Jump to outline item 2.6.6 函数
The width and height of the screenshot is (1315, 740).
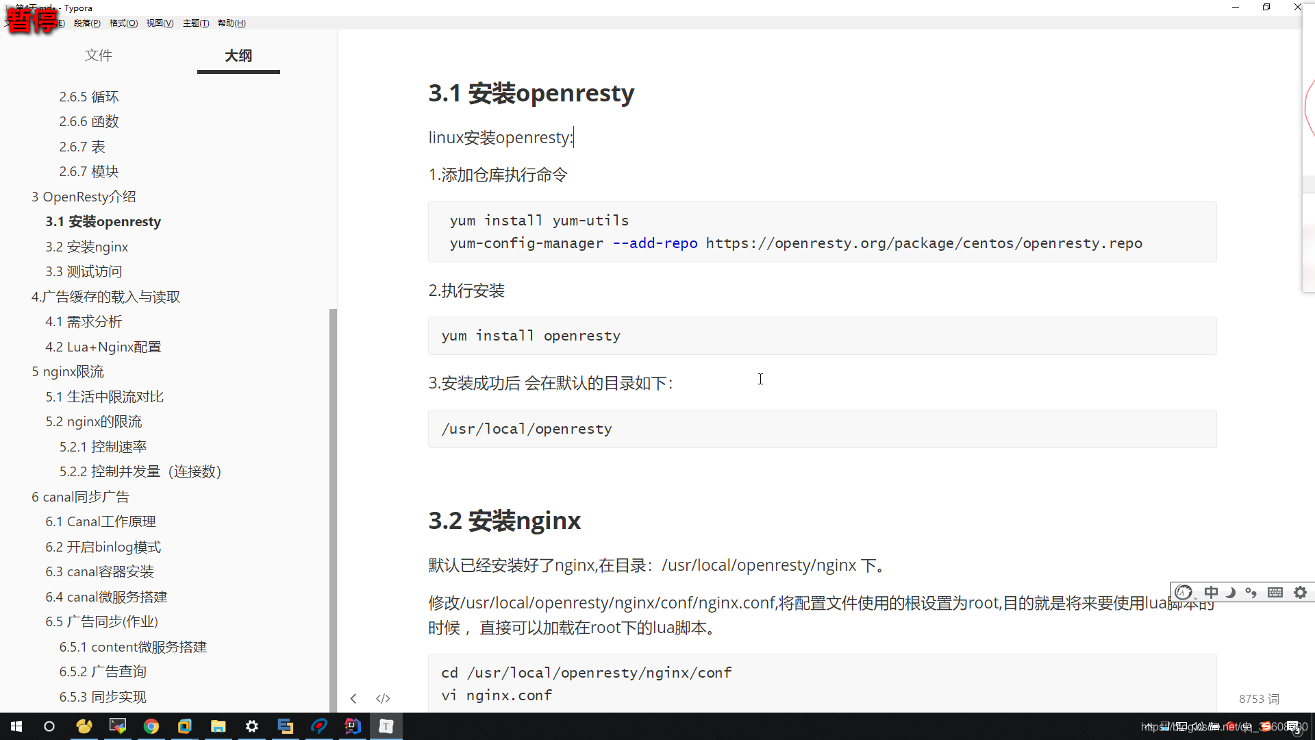[x=89, y=121]
